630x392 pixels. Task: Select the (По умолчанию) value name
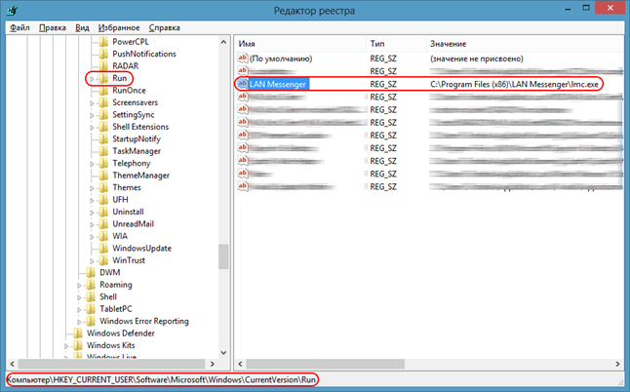pyautogui.click(x=281, y=59)
